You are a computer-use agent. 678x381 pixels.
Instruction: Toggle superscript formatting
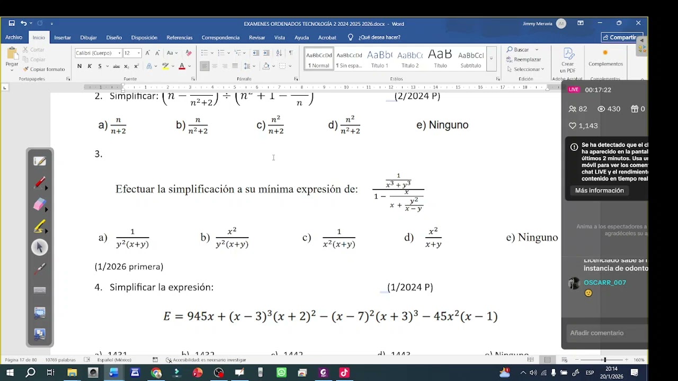click(137, 66)
